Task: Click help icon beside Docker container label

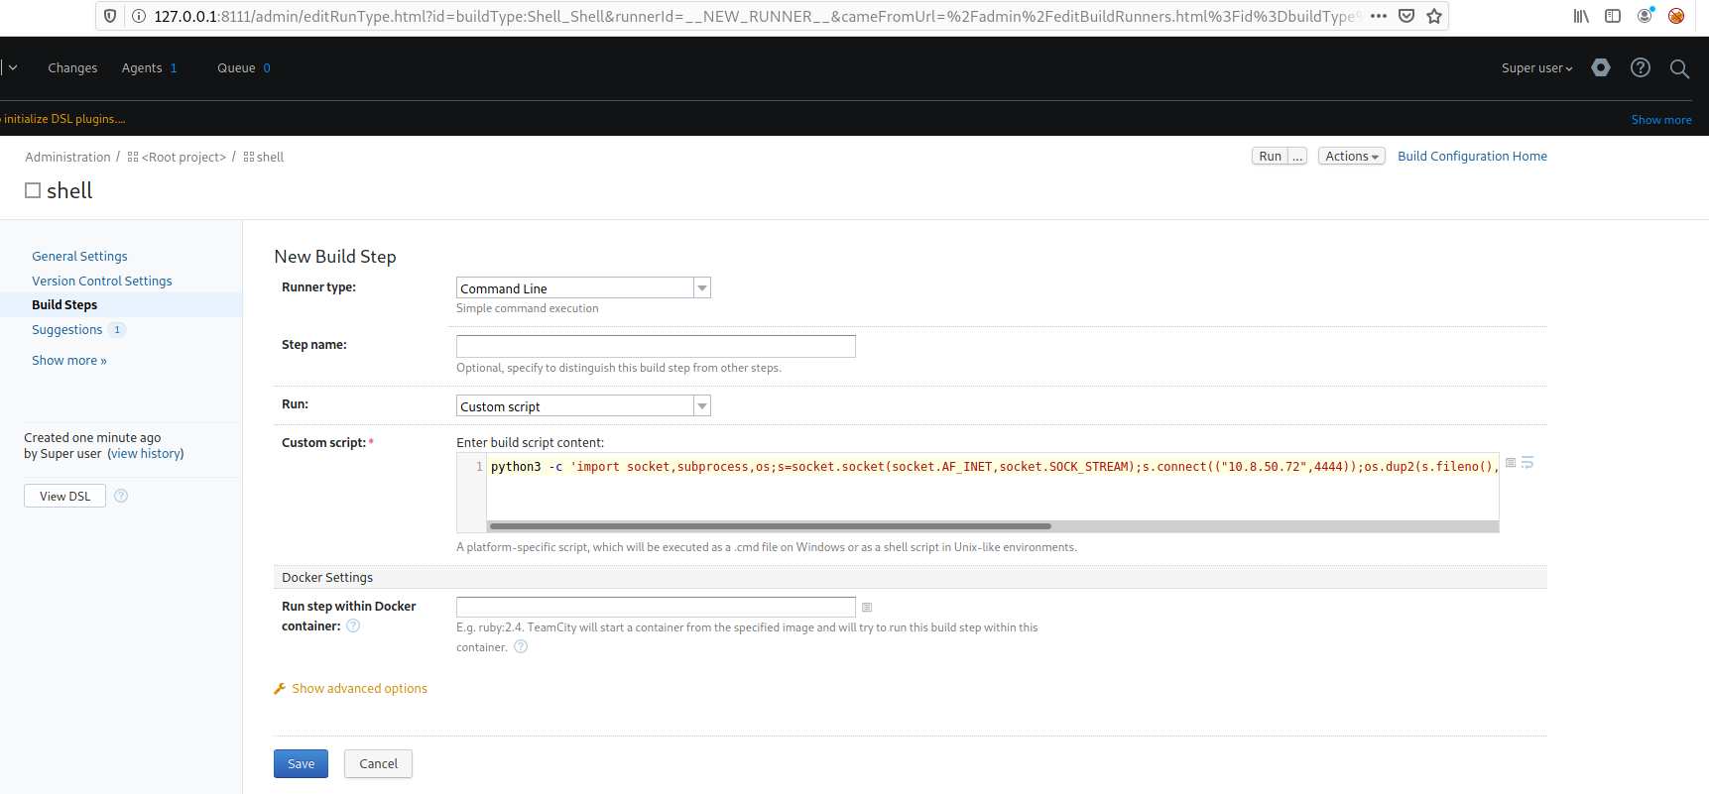Action: pyautogui.click(x=353, y=625)
